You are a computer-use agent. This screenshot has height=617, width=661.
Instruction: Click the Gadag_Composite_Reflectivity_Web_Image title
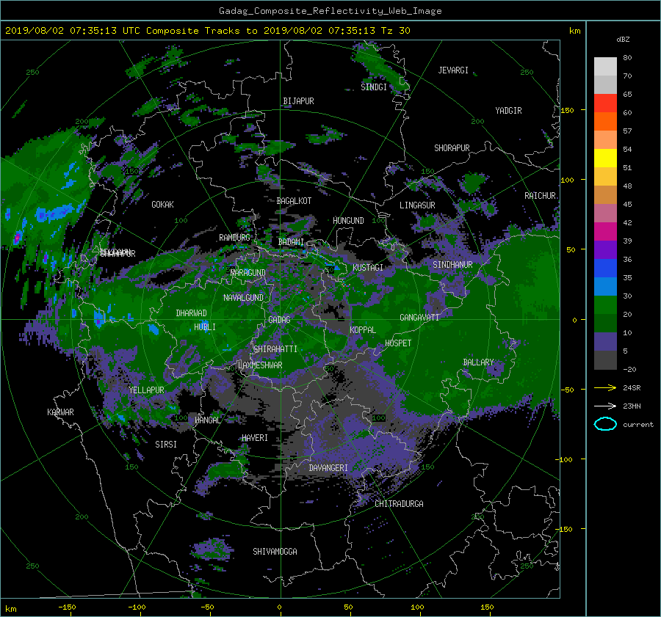pyautogui.click(x=330, y=11)
